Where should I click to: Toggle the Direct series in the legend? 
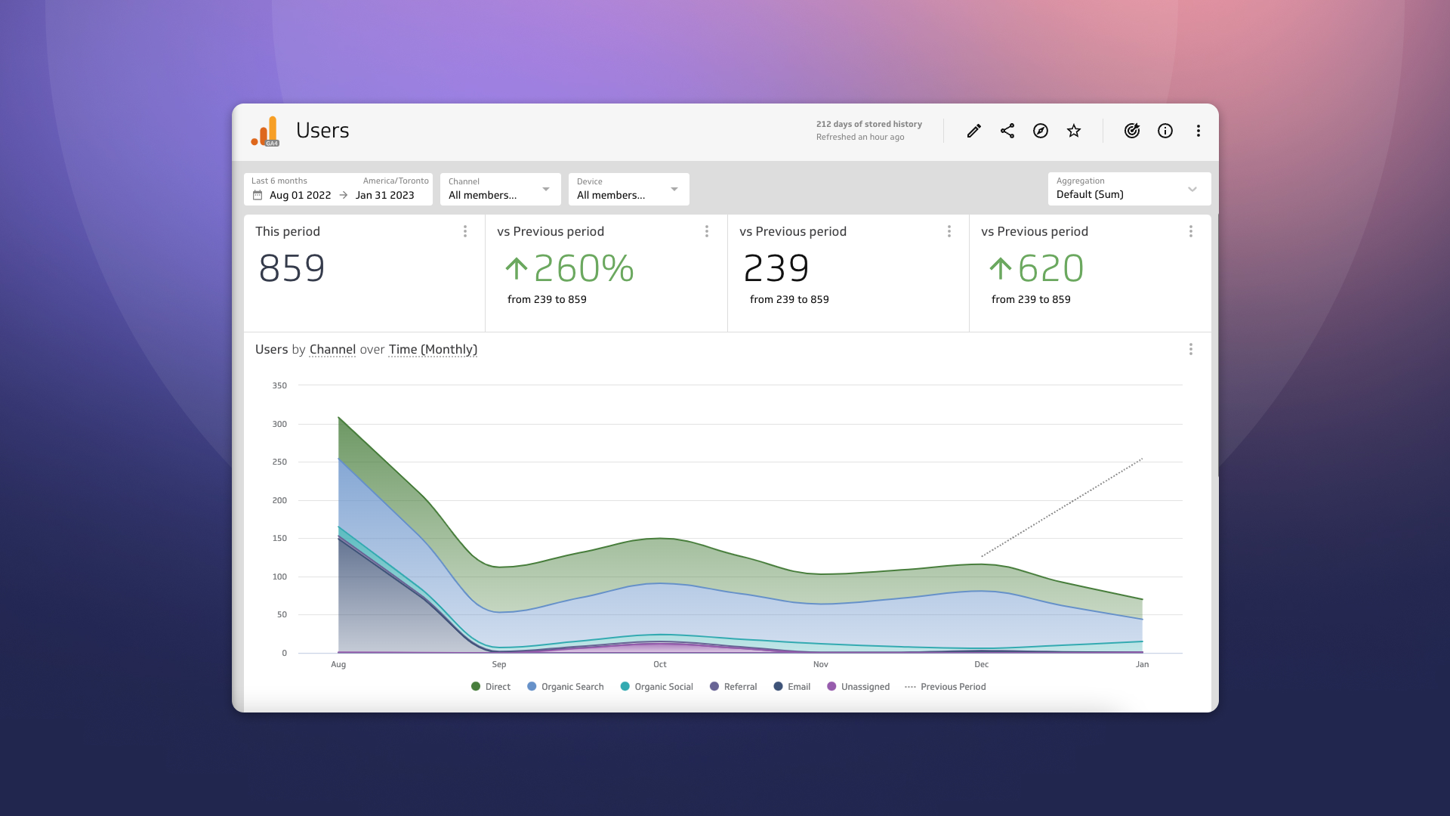click(x=491, y=687)
